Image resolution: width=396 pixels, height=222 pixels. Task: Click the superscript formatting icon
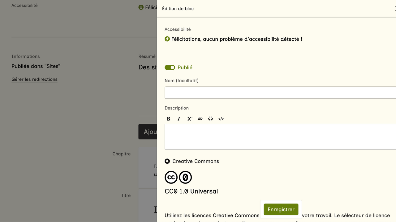[190, 119]
